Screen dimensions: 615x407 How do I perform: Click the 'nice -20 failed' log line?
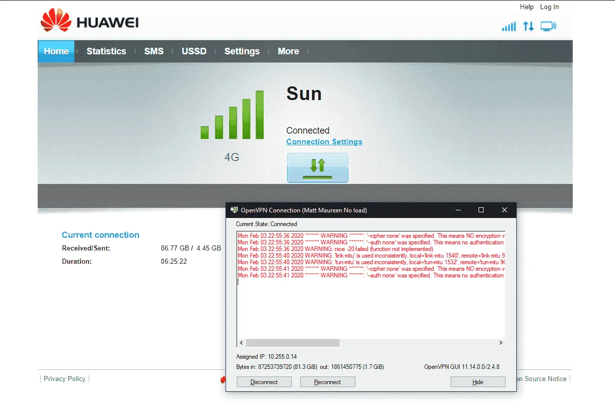336,249
